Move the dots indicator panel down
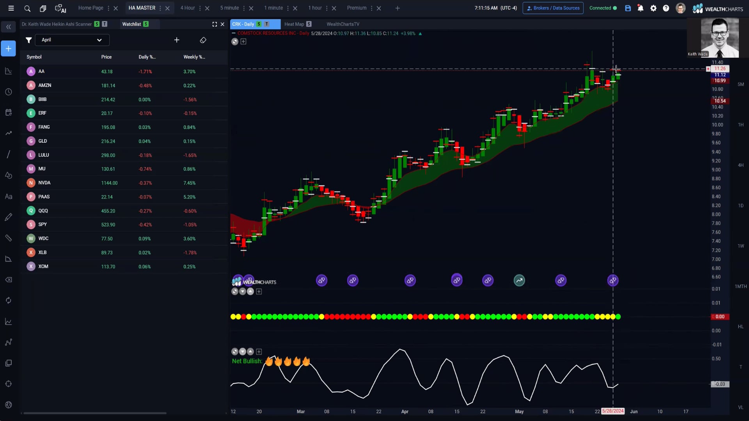749x421 pixels. click(x=243, y=292)
